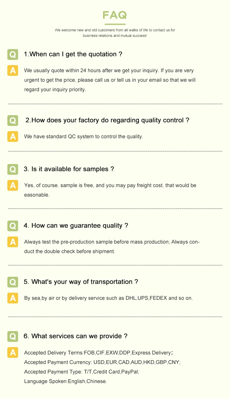Click question "What's your way of transportation"
The height and width of the screenshot is (399, 230).
[81, 282]
